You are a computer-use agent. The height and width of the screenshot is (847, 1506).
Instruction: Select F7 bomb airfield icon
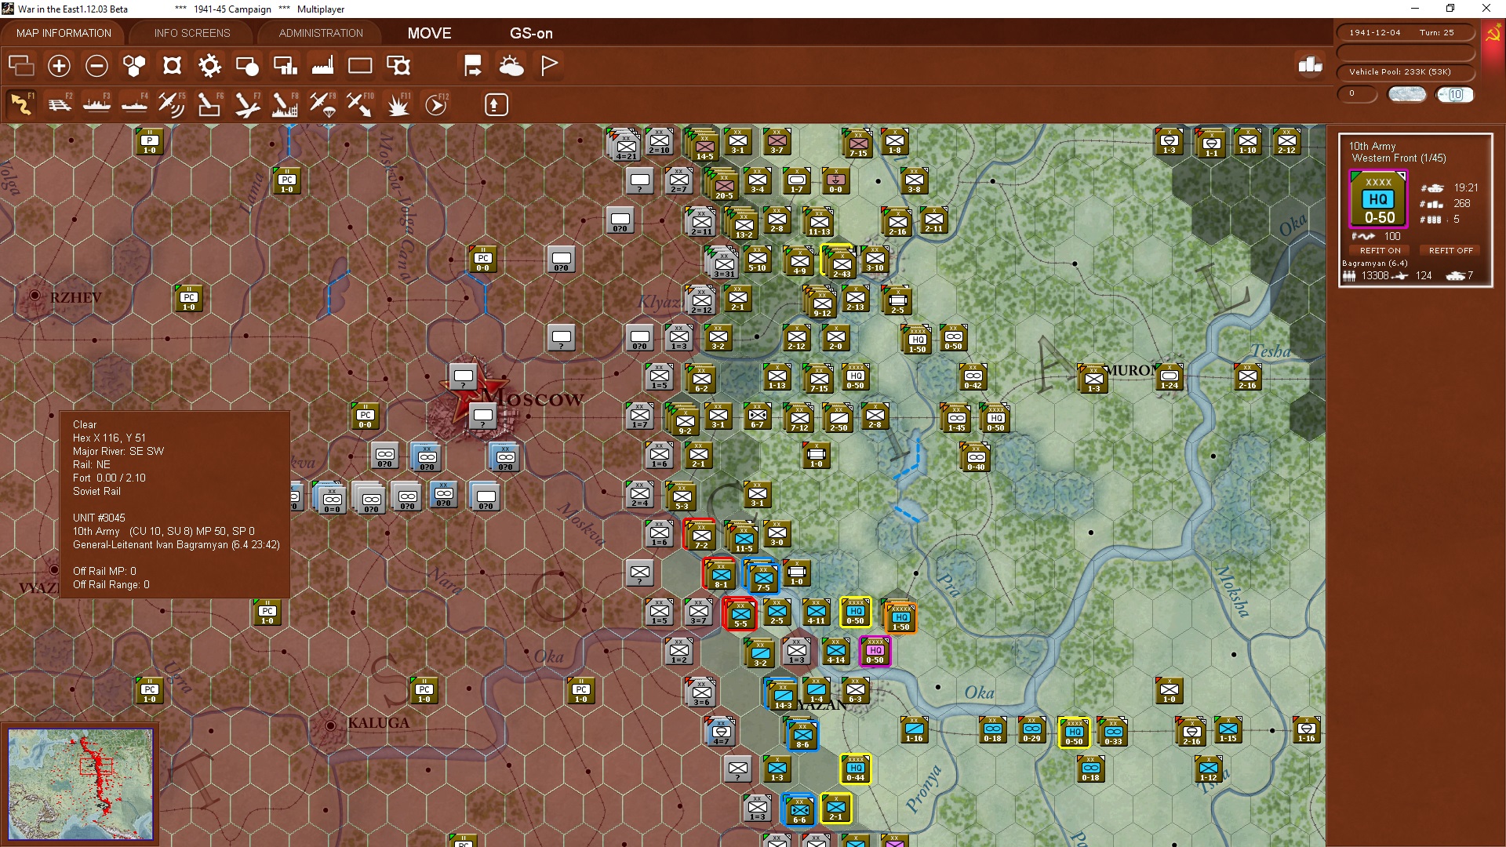[x=247, y=104]
